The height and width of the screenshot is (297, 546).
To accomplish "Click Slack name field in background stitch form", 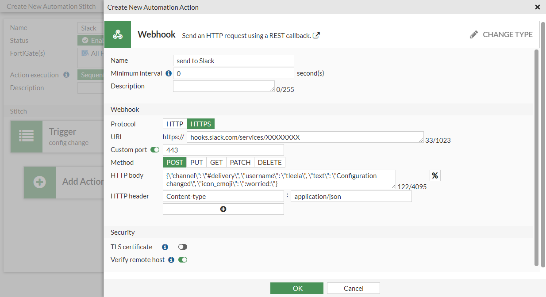I will [91, 28].
